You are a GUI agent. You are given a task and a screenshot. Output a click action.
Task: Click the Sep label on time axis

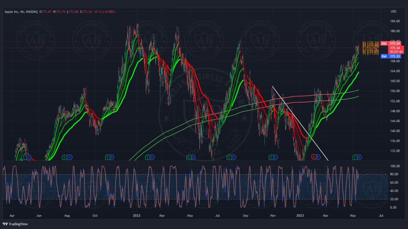point(245,215)
